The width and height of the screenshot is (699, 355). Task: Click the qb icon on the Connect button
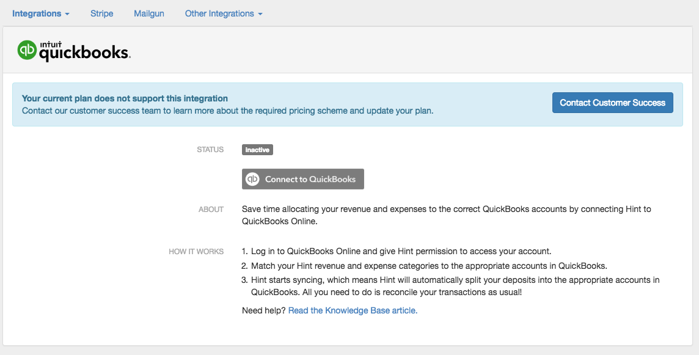(252, 179)
